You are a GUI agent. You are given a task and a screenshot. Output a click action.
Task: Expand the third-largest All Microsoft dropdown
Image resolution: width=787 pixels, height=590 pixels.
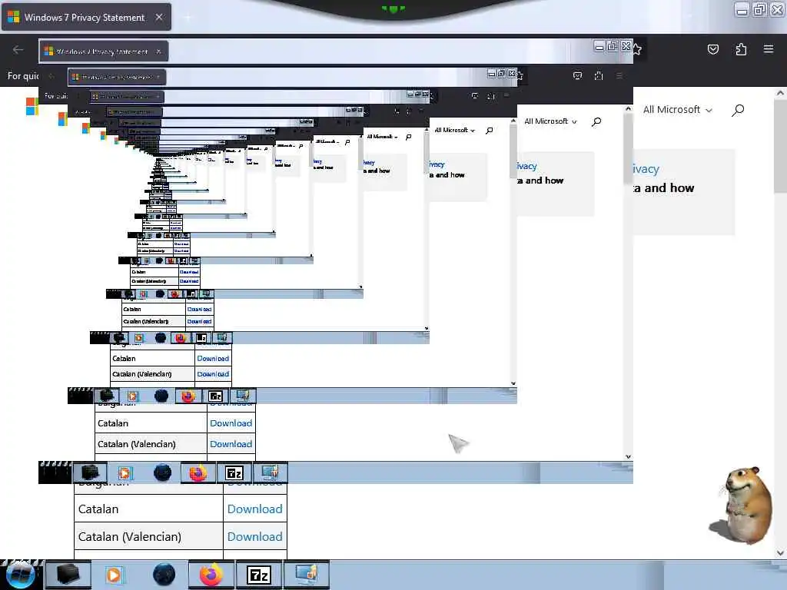(x=454, y=130)
